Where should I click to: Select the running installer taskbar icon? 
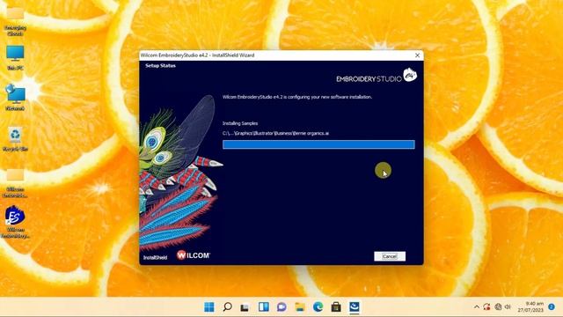point(355,307)
